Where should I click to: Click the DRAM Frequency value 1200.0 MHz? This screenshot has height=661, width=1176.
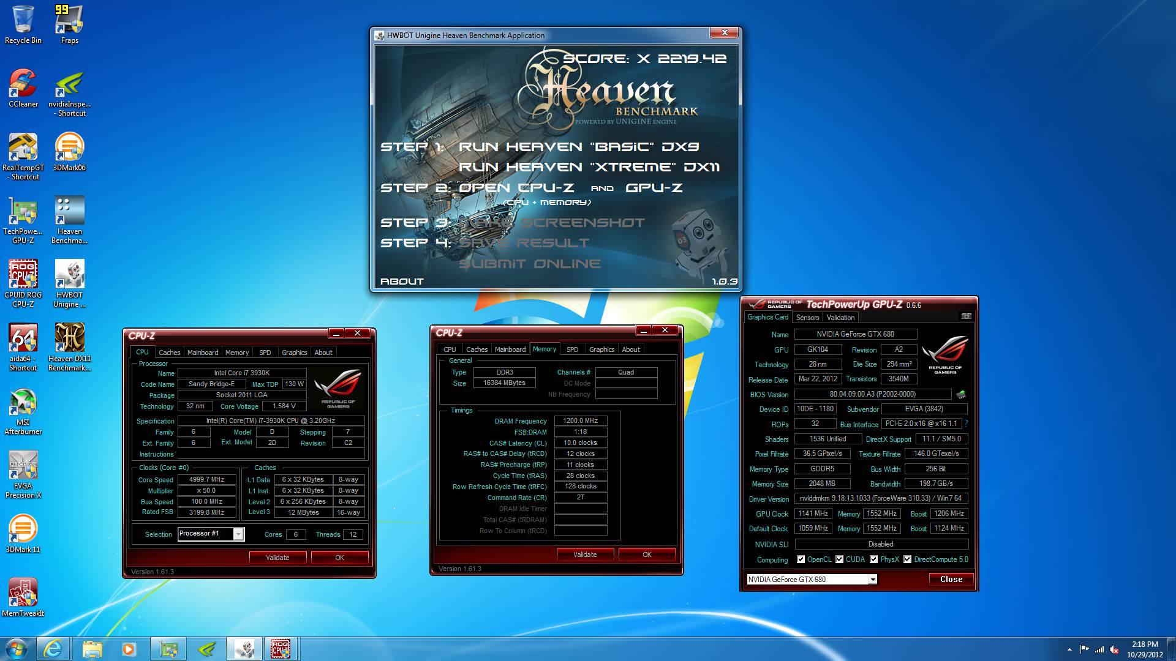(581, 421)
